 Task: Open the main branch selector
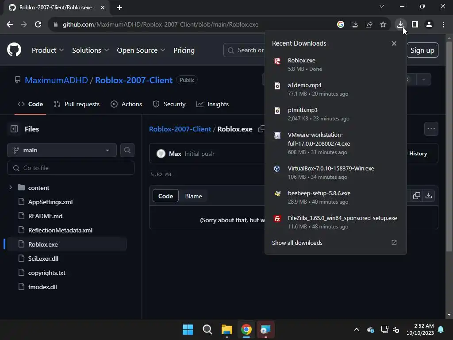[x=62, y=150]
